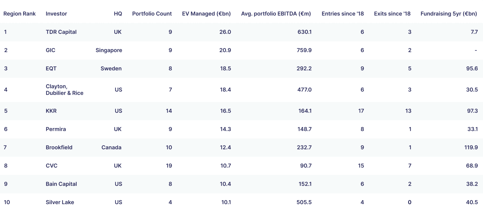This screenshot has height=210, width=483.
Task: Click Entries since '18 column header
Action: click(343, 14)
